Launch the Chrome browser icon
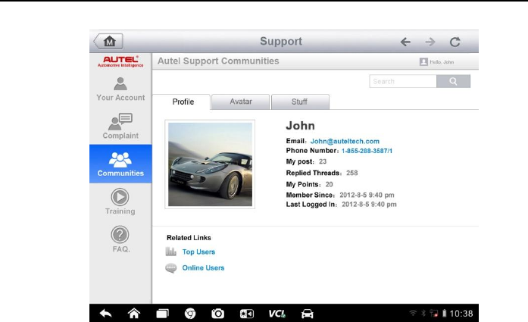Image resolution: width=528 pixels, height=322 pixels. tap(190, 314)
